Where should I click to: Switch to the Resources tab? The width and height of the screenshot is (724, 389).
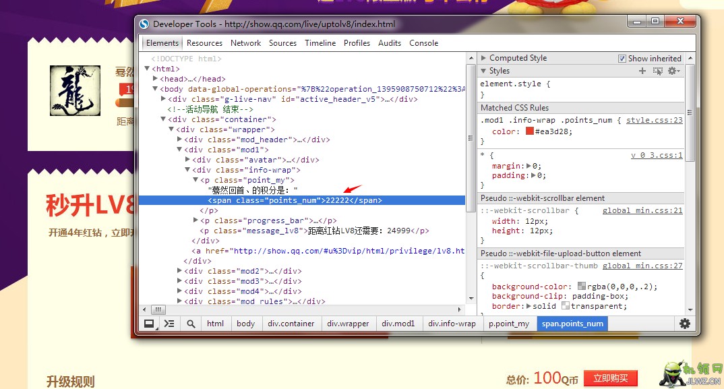204,43
